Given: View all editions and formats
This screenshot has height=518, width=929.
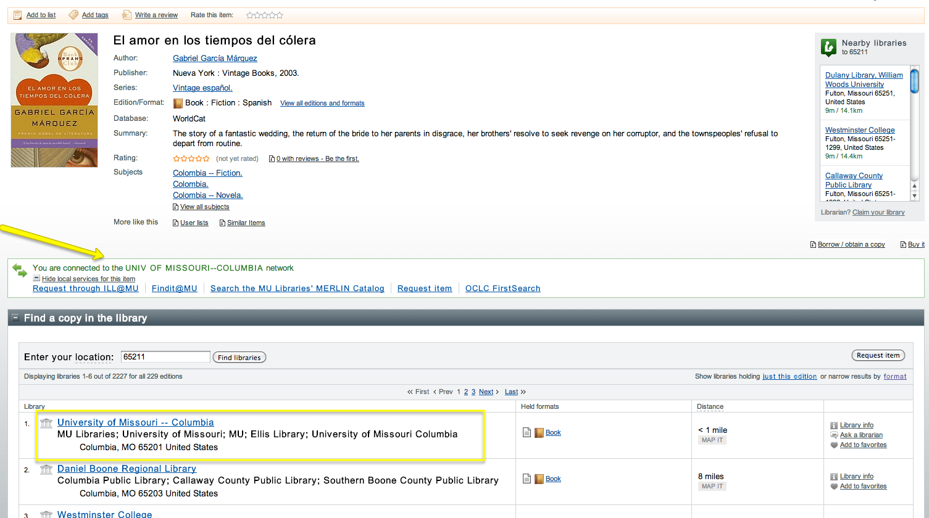Looking at the screenshot, I should click(322, 104).
